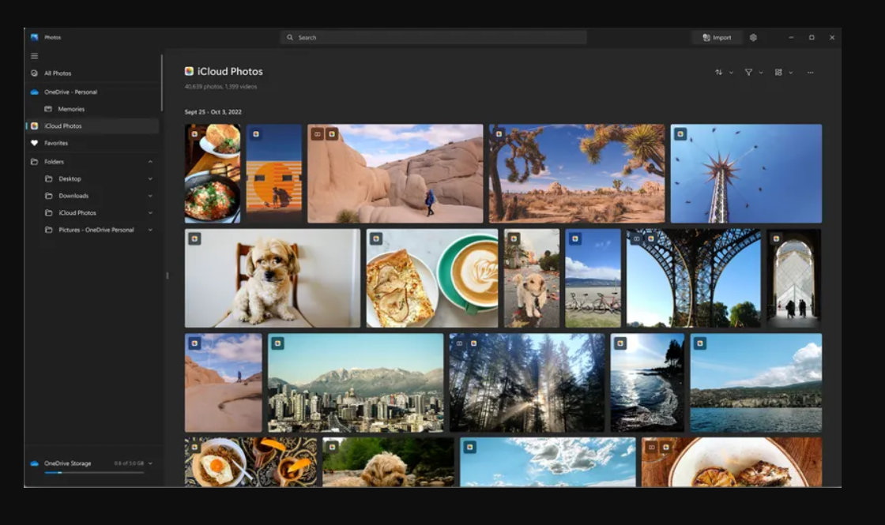
Task: Expand the Downloads folder chevron
Action: pos(150,196)
